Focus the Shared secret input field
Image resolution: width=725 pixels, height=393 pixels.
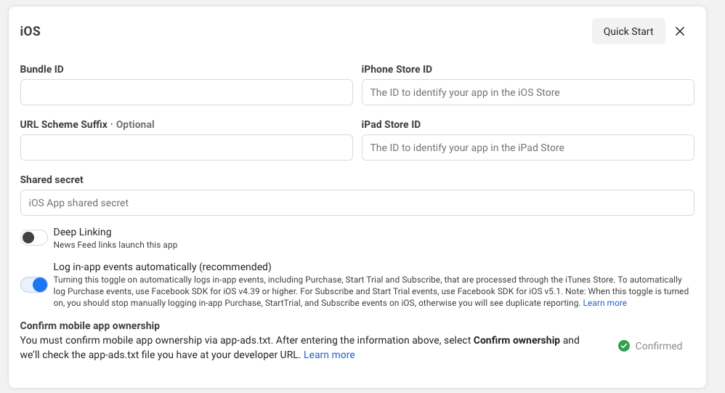357,203
